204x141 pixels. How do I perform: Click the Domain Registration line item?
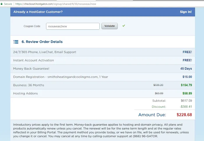click(x=61, y=77)
